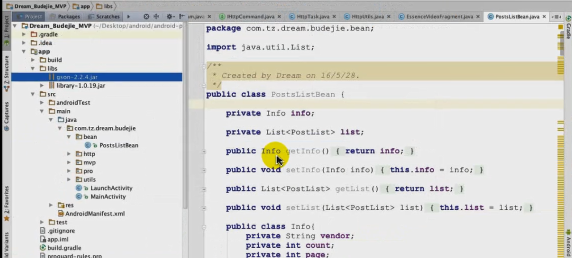Expand the .gradle folder

coord(24,34)
